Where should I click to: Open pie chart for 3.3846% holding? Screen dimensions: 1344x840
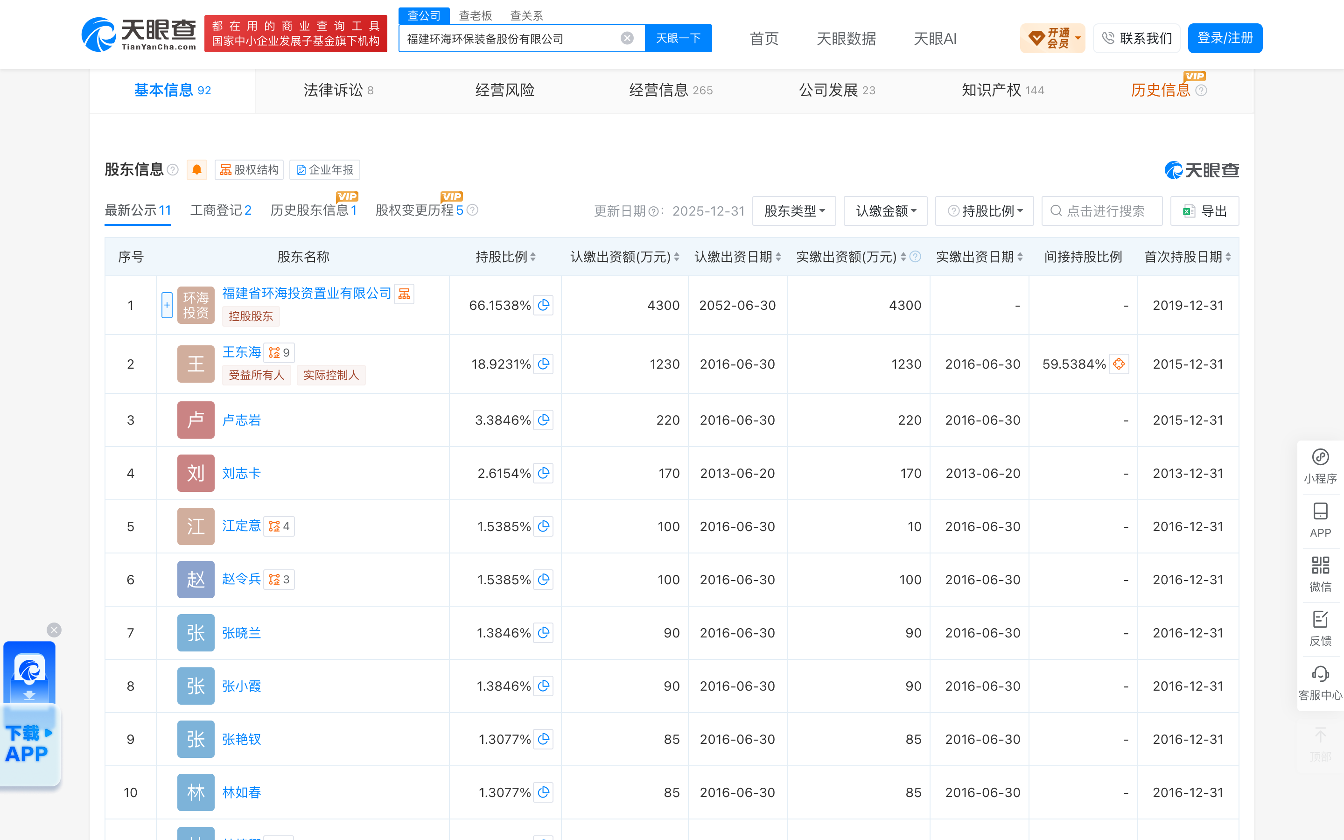(x=544, y=420)
